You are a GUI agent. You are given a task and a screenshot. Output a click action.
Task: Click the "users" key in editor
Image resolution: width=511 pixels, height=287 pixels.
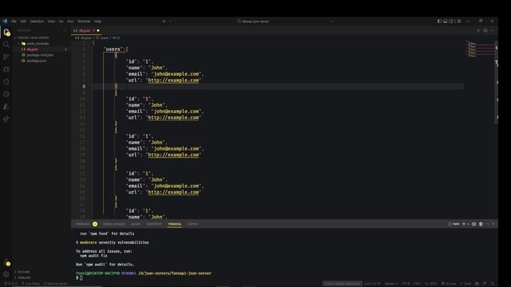[x=113, y=49]
